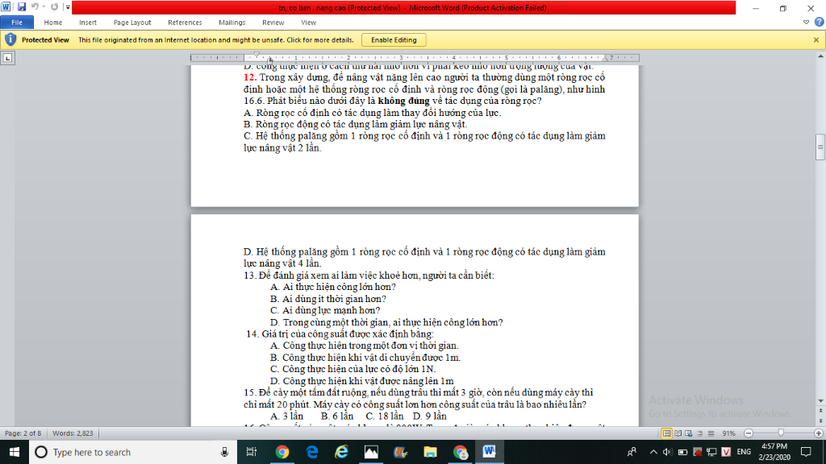Select Web Layout view icon
Screen dimensions: 826x464
point(689,433)
